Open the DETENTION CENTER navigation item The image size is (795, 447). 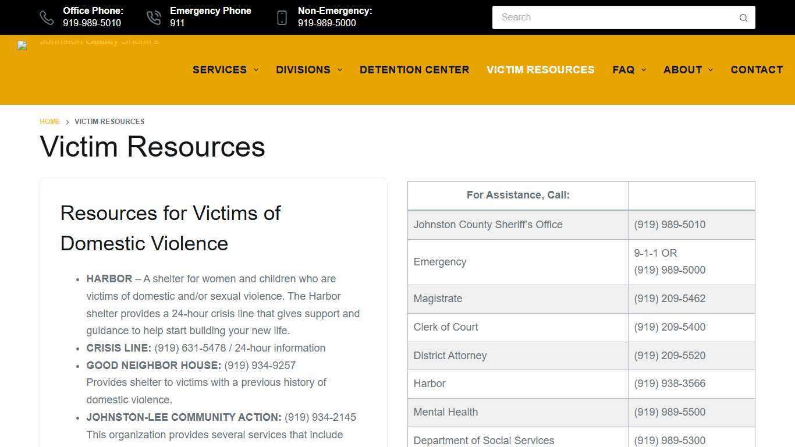pyautogui.click(x=414, y=70)
